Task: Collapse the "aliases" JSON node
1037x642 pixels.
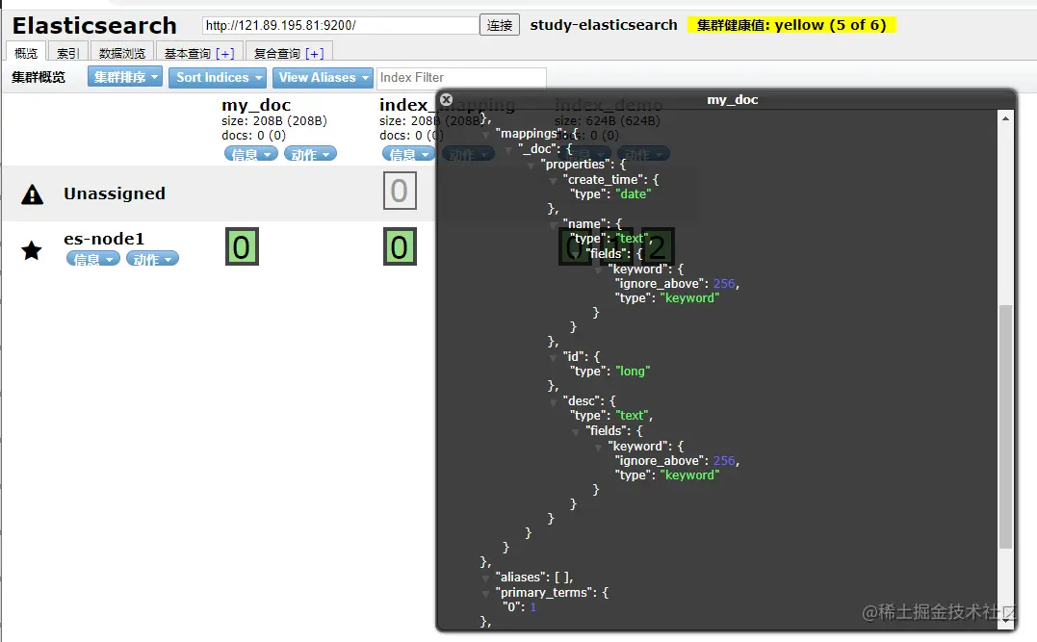Action: (x=486, y=578)
